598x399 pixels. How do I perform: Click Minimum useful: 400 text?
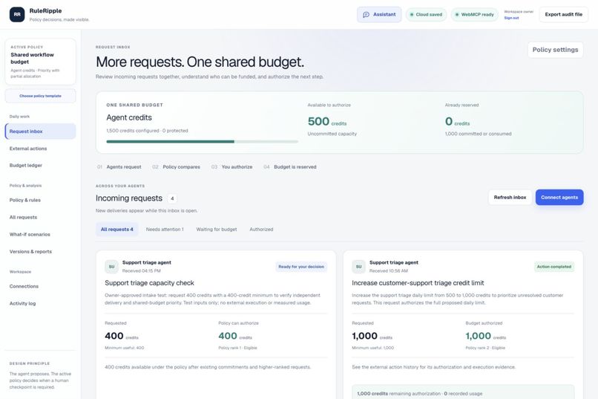[125, 348]
